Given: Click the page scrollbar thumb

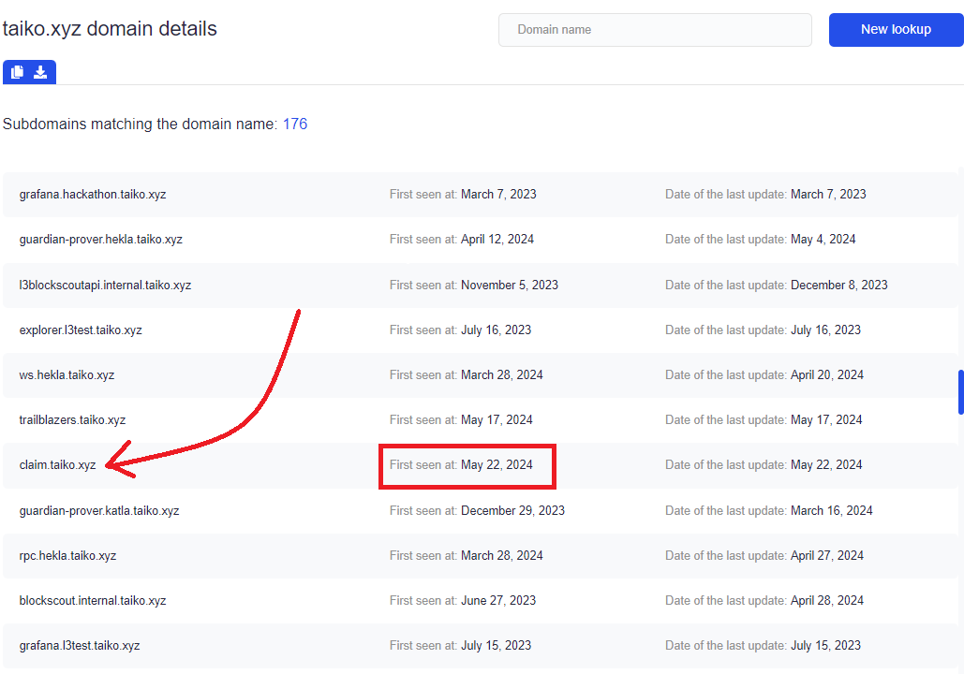Looking at the screenshot, I should coord(960,392).
